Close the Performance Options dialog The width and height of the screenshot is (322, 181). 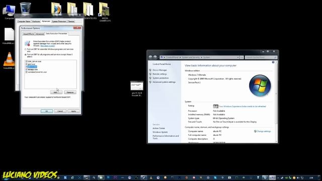coord(77,28)
